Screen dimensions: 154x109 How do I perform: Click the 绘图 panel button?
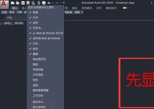4,12
